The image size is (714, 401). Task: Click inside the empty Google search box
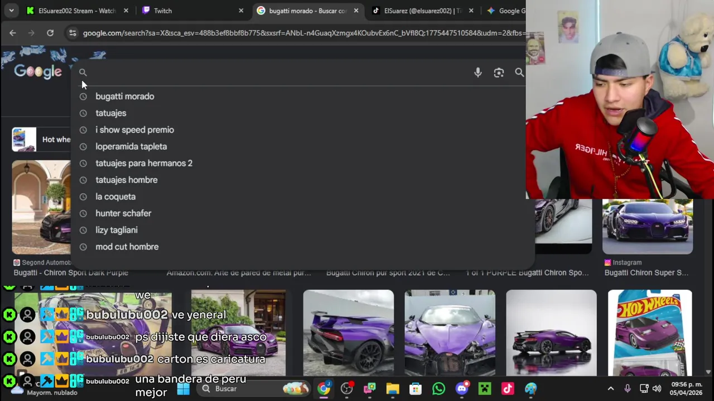(x=279, y=72)
